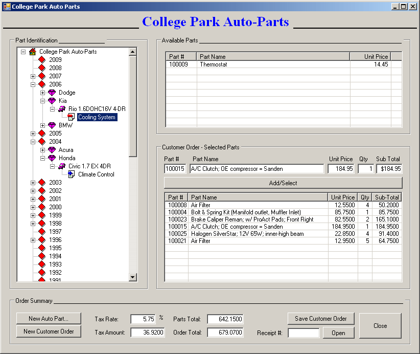Click the purple gem icon beside Dodge
The width and height of the screenshot is (420, 354).
52,93
